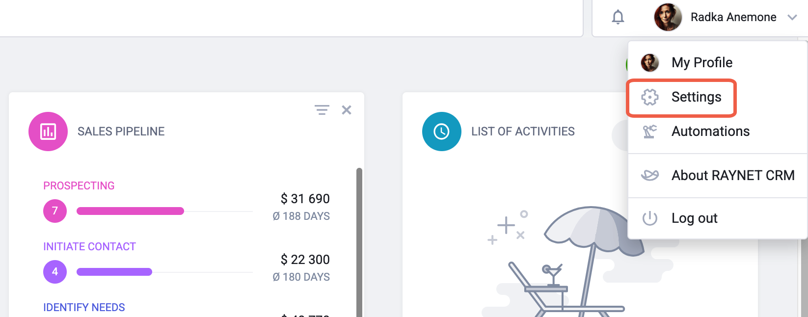Click the pink Sales Pipeline chart icon

click(48, 132)
